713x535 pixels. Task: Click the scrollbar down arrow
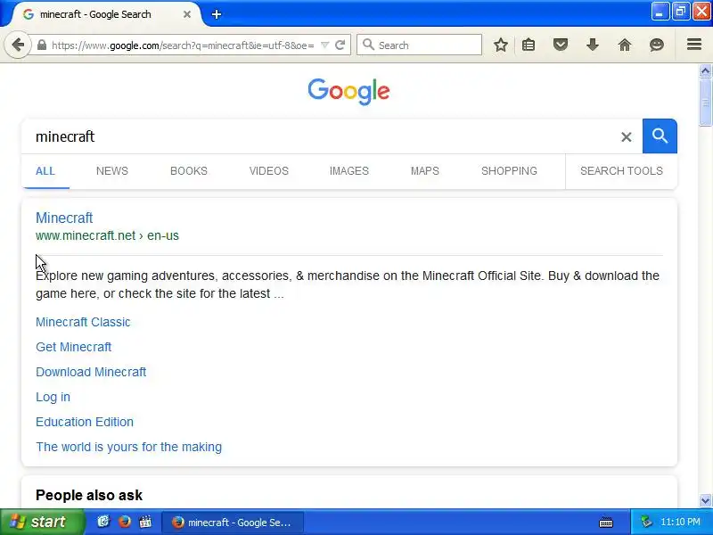[x=705, y=500]
